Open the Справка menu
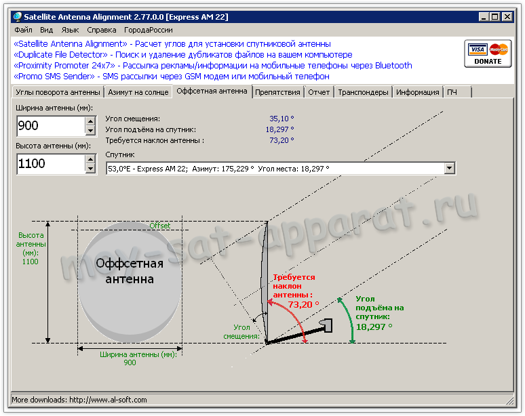525x416 pixels. [102, 30]
